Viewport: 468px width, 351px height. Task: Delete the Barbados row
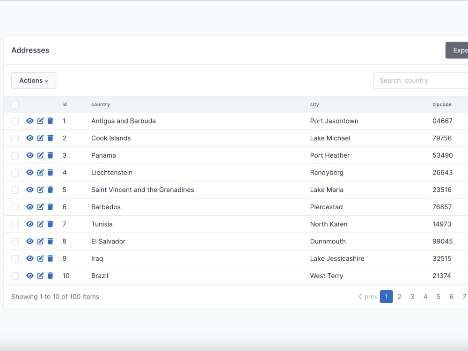51,207
